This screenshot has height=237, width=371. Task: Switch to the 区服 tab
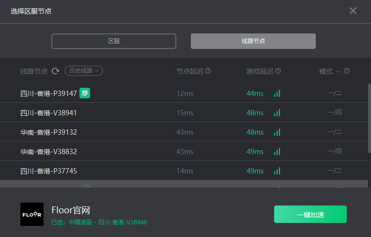[114, 41]
